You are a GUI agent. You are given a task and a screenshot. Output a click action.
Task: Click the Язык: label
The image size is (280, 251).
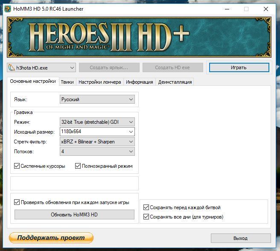pos(20,99)
